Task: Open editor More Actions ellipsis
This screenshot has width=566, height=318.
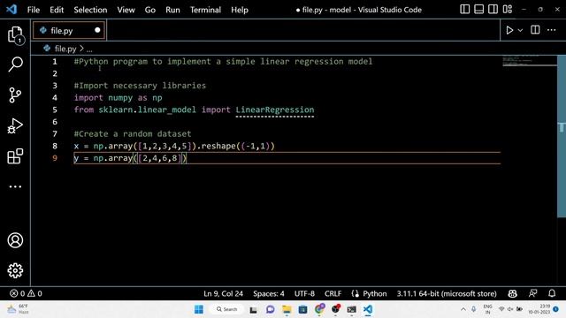Action: coord(551,30)
